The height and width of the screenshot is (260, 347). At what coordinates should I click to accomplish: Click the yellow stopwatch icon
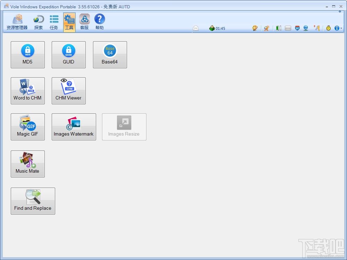[328, 28]
